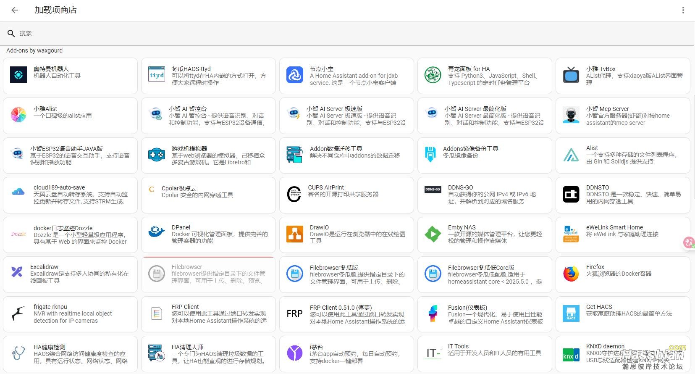Image resolution: width=695 pixels, height=374 pixels.
Task: Click 适用于开发人员和IT人员的有用工具 text
Action: pyautogui.click(x=495, y=353)
